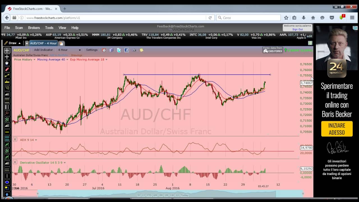Click the left handle of the range slider
This screenshot has width=359, height=202.
pyautogui.click(x=38, y=193)
